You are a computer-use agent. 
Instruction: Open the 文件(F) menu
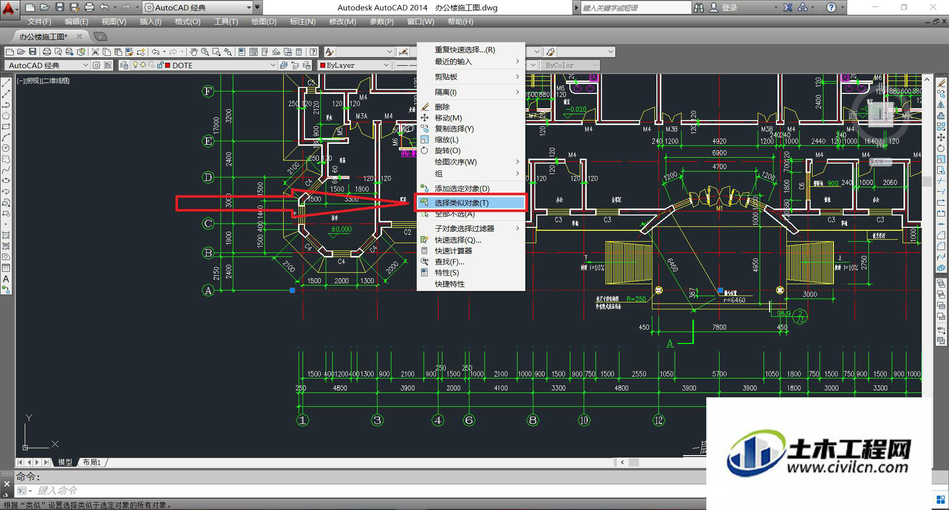coord(39,22)
